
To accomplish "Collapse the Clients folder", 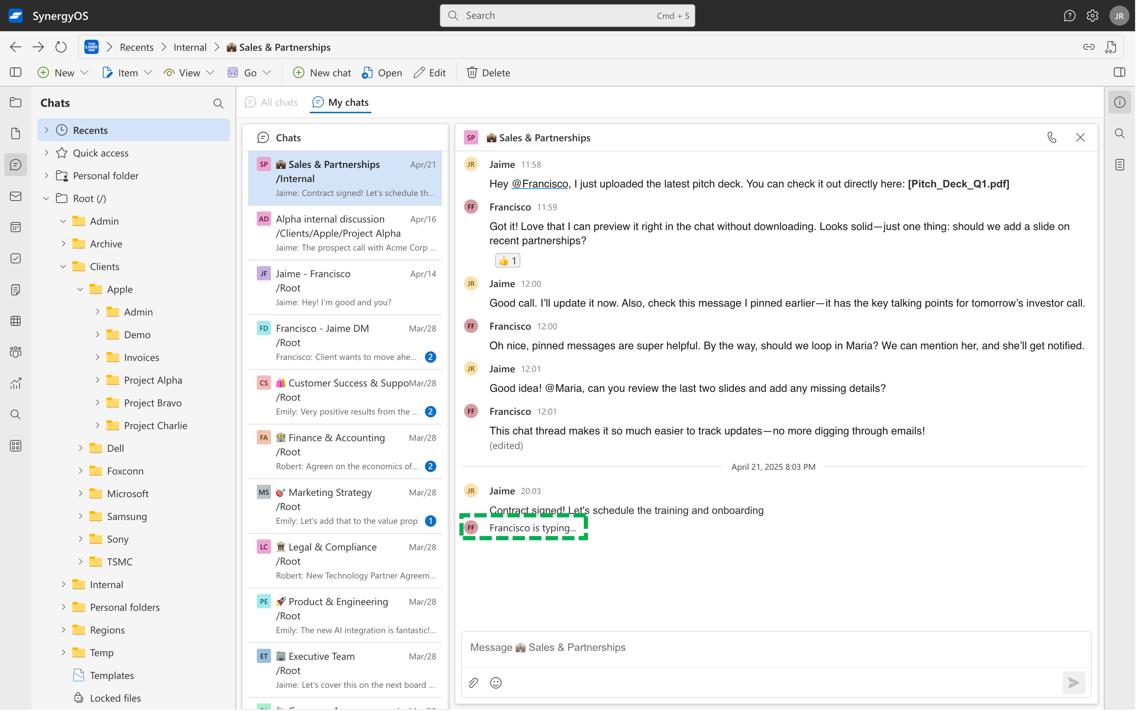I will coord(63,267).
